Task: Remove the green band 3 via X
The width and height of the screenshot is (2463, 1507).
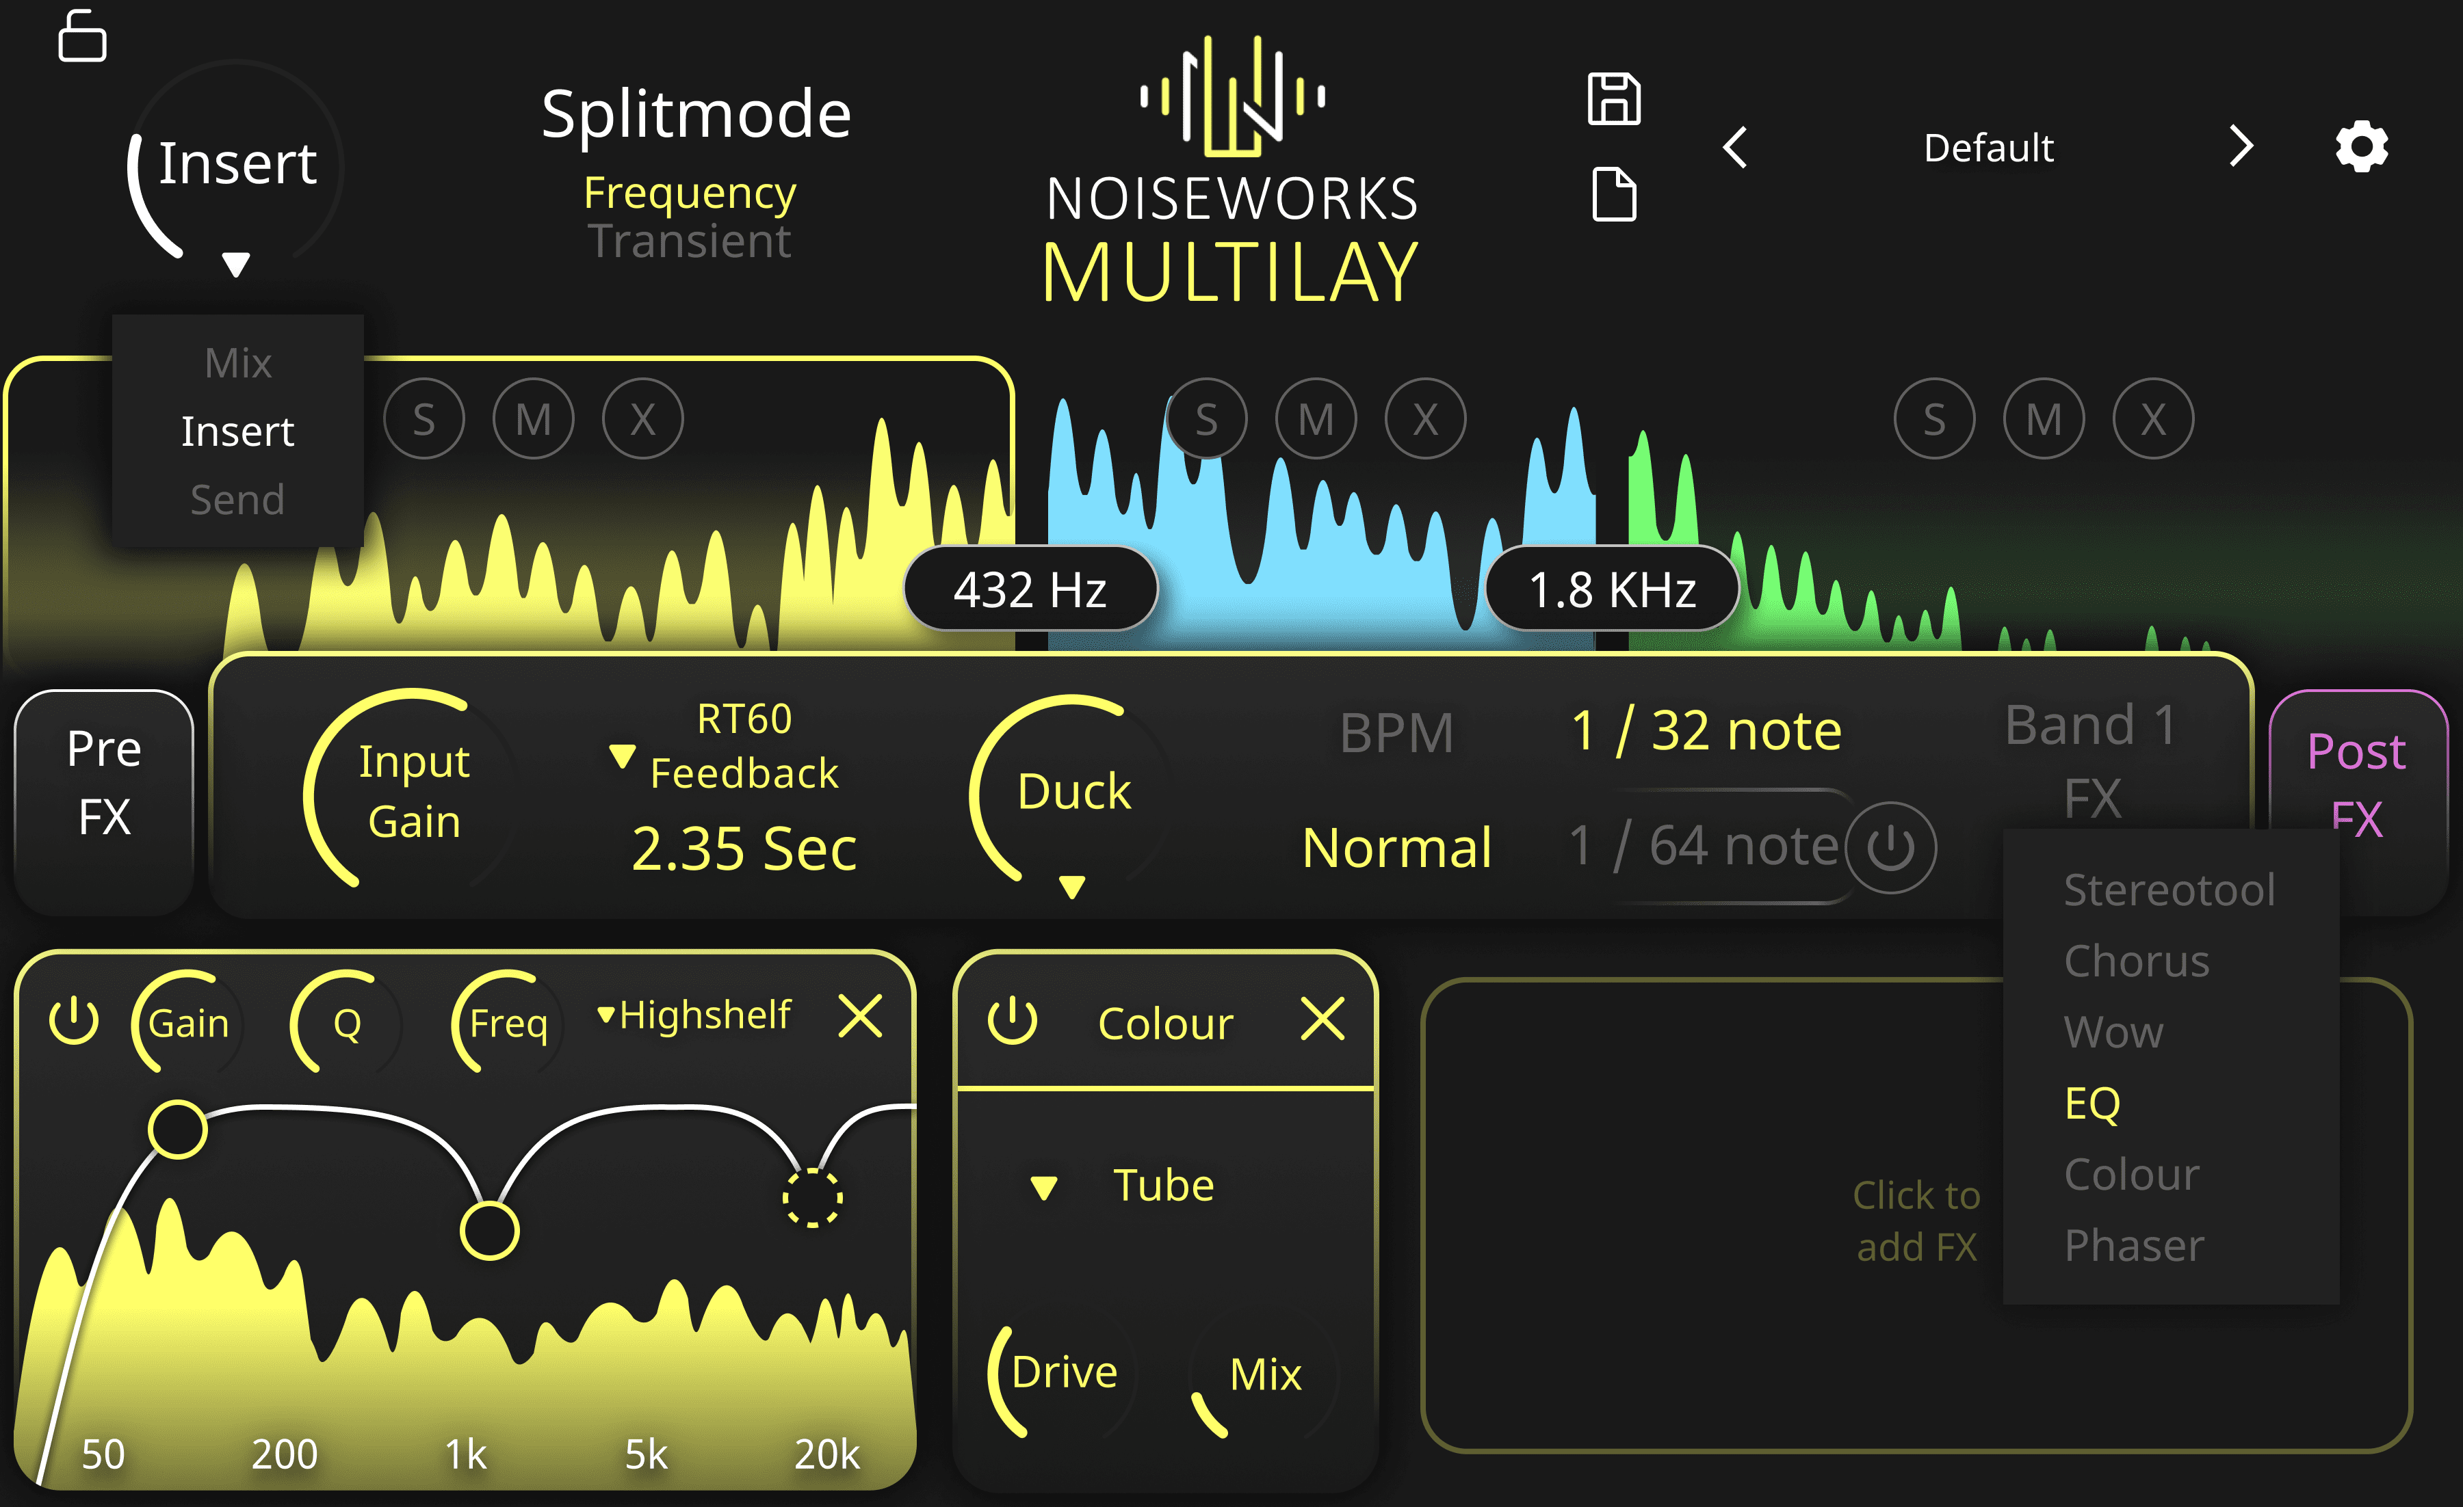Action: pos(2153,418)
